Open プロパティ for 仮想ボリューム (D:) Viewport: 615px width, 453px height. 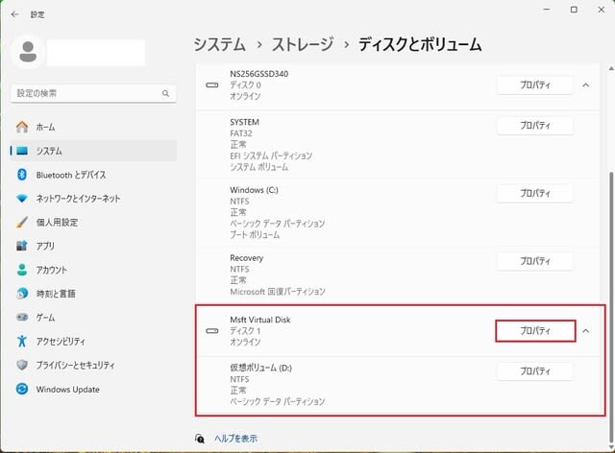[535, 371]
